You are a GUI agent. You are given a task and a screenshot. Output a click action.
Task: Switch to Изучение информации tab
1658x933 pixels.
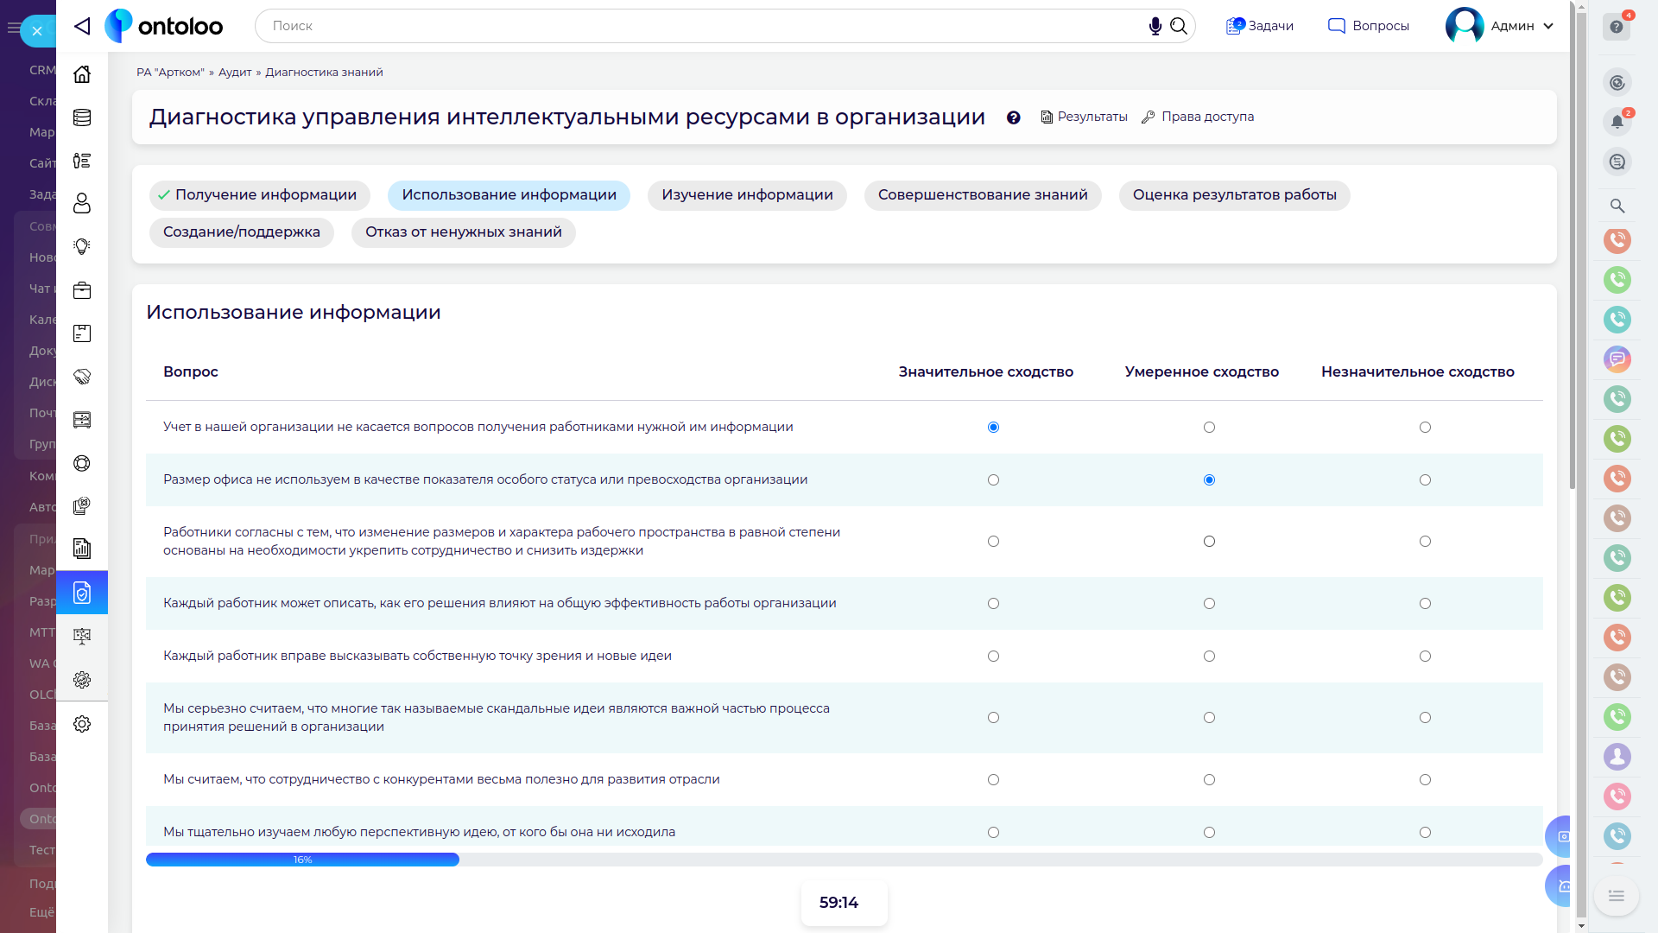(747, 195)
